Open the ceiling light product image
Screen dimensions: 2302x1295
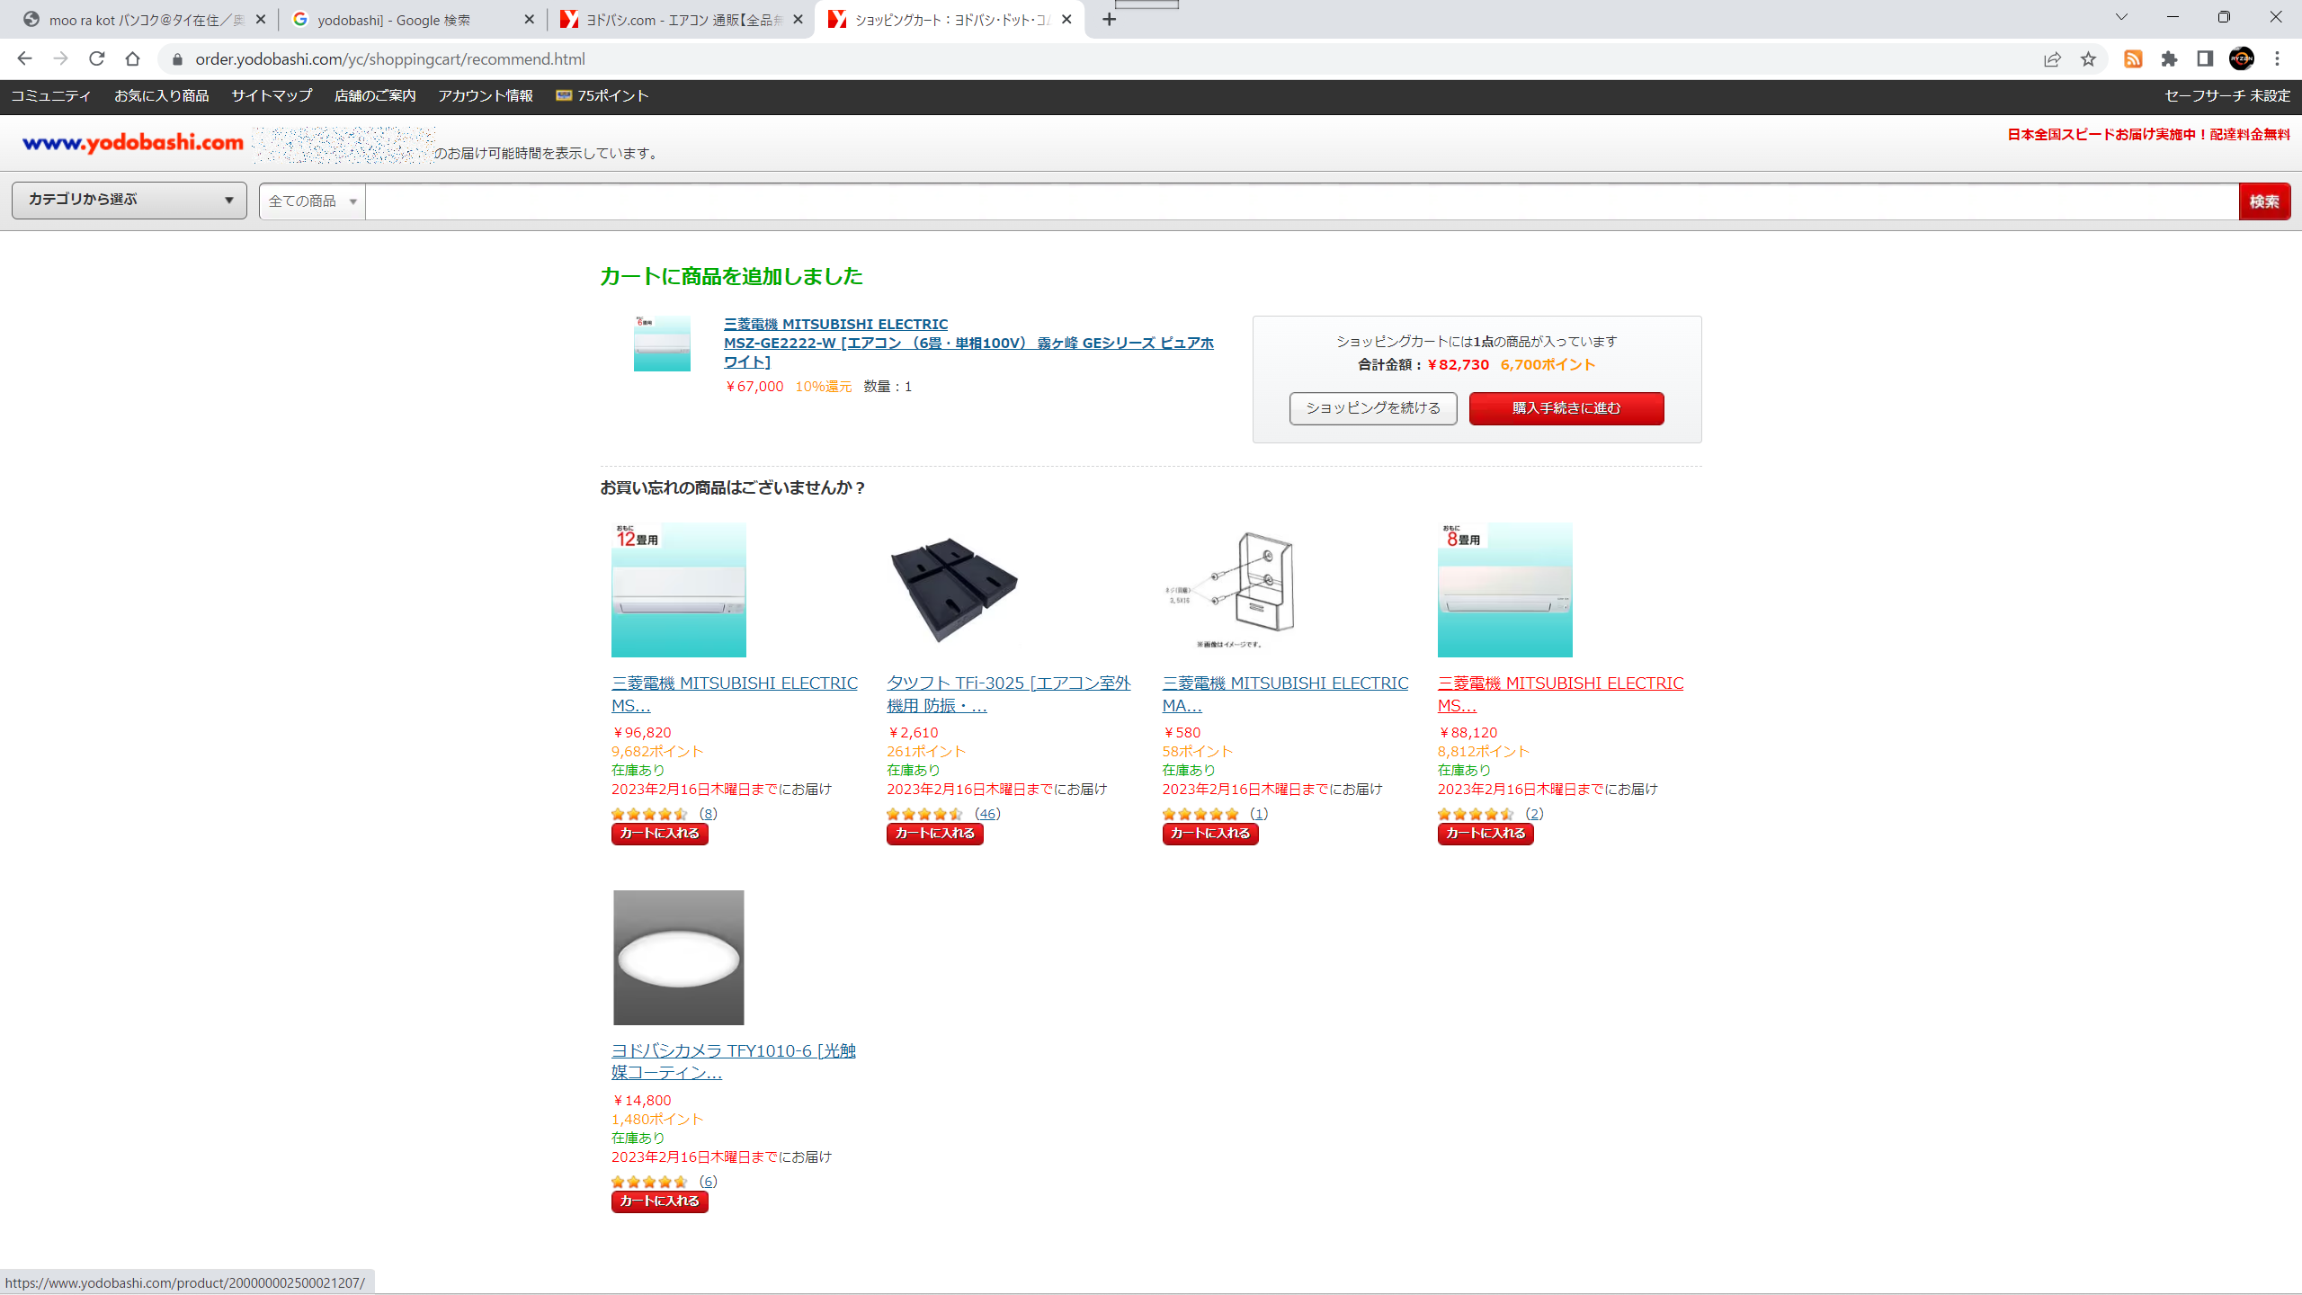(x=679, y=958)
